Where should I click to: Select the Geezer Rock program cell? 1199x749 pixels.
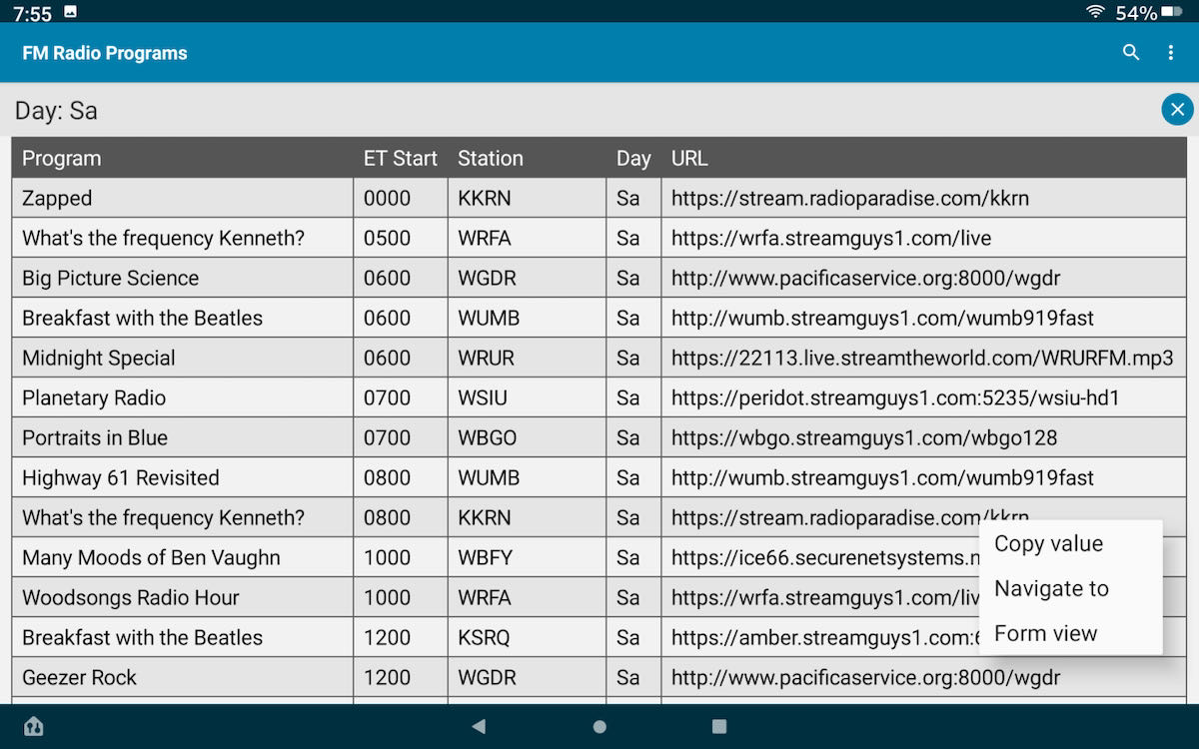click(183, 677)
